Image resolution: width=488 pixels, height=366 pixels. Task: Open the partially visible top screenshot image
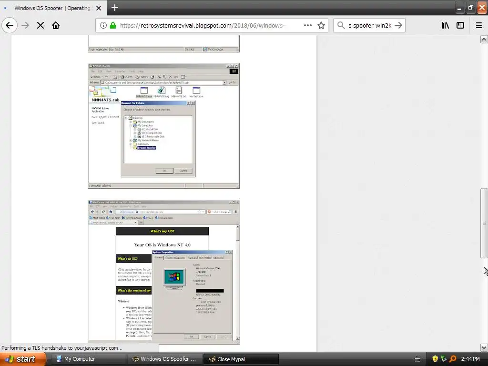[164, 43]
